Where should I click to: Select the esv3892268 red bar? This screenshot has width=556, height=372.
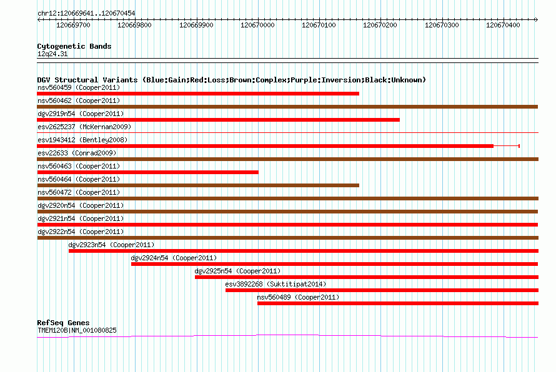382,290
